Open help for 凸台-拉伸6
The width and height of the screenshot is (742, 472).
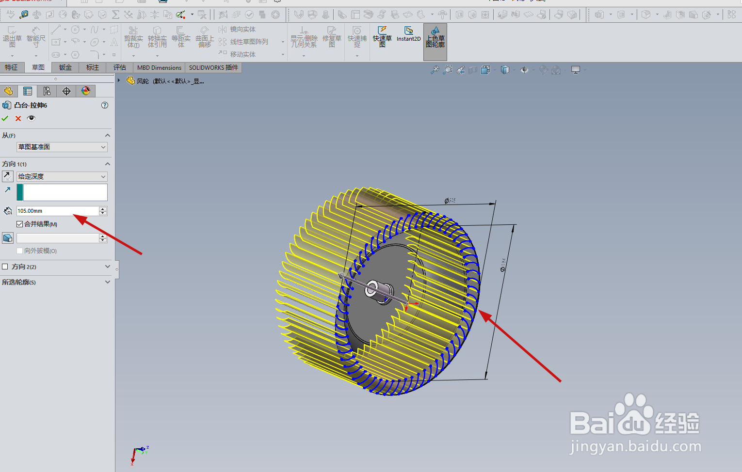coord(105,105)
